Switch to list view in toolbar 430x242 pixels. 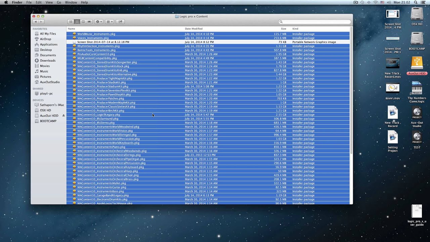(x=77, y=22)
